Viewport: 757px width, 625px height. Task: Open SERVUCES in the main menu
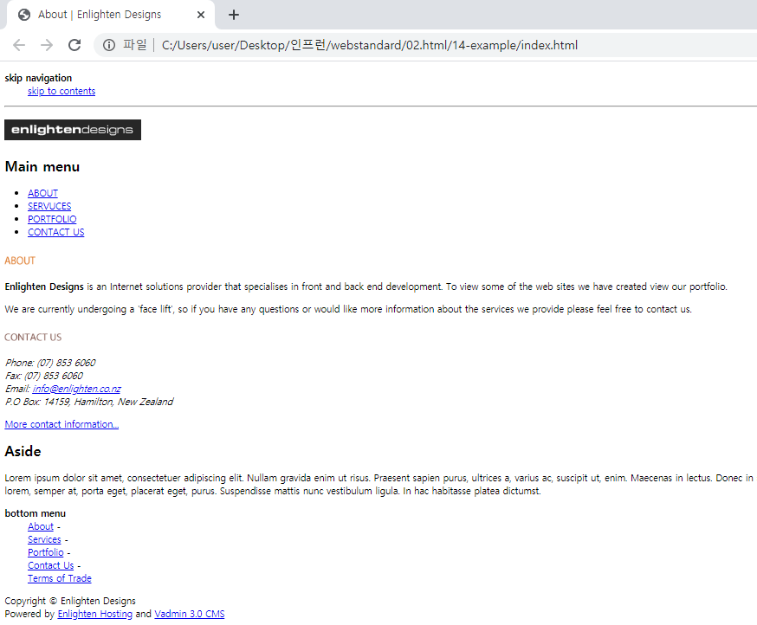tap(49, 206)
